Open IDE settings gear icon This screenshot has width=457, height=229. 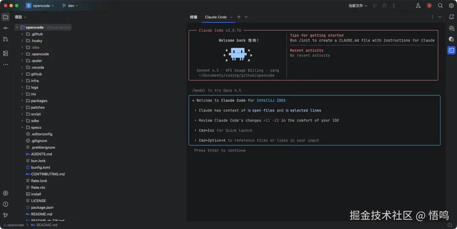pyautogui.click(x=451, y=5)
